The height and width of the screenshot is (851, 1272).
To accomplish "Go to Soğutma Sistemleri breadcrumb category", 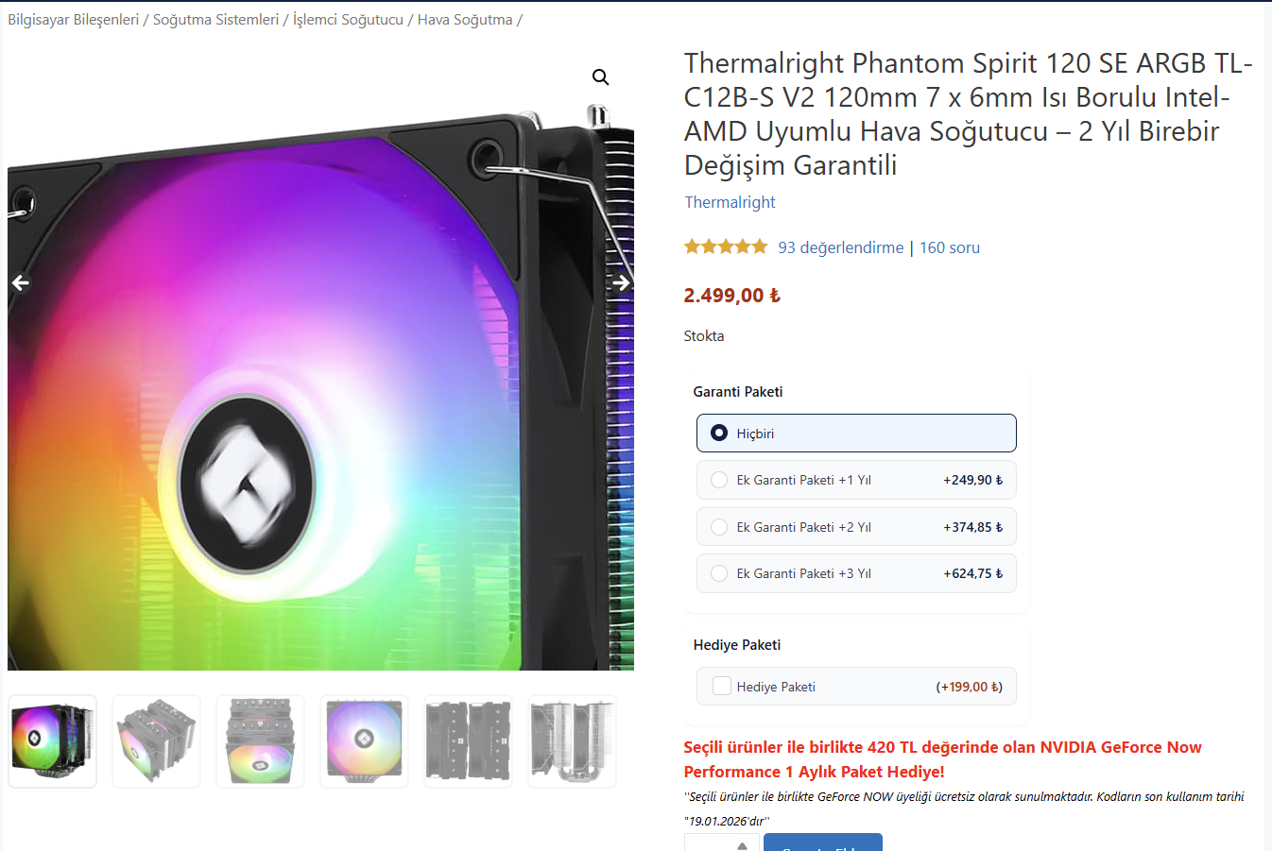I will point(215,20).
